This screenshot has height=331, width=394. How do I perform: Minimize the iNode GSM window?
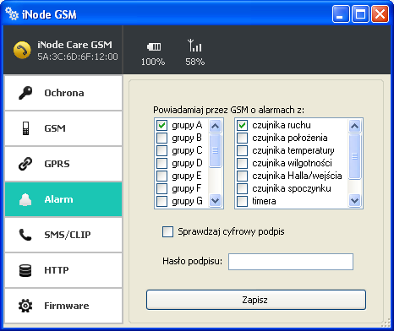click(x=341, y=14)
